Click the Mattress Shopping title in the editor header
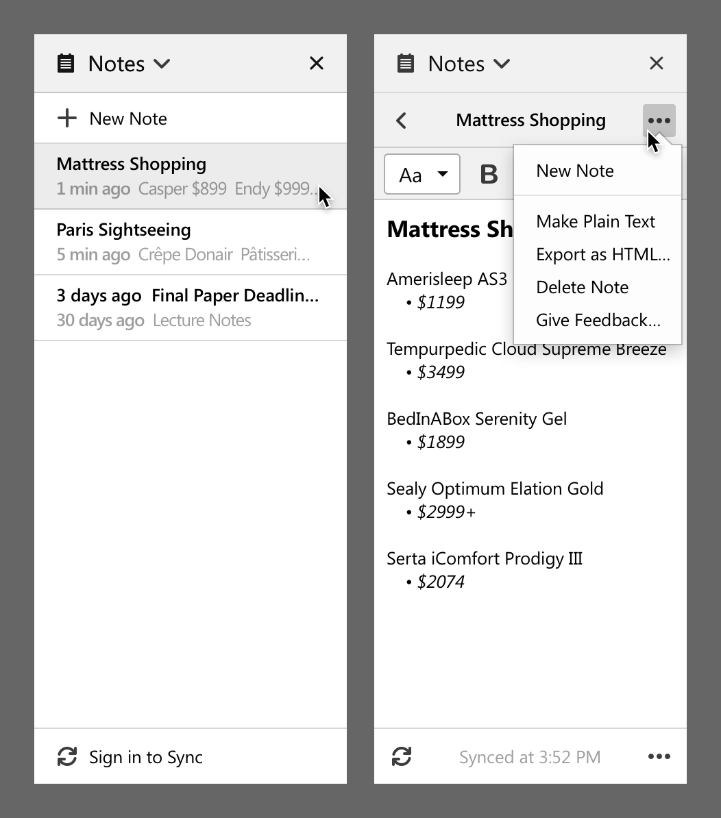This screenshot has height=818, width=721. [x=530, y=121]
